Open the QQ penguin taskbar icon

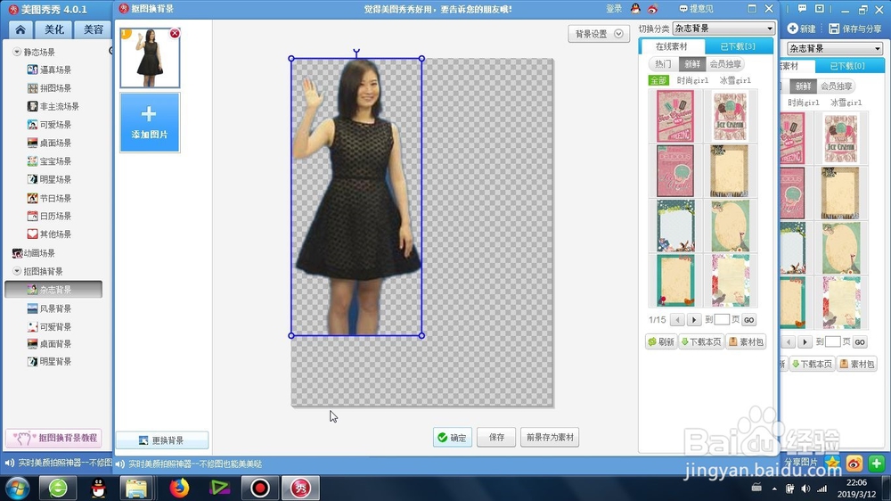98,488
